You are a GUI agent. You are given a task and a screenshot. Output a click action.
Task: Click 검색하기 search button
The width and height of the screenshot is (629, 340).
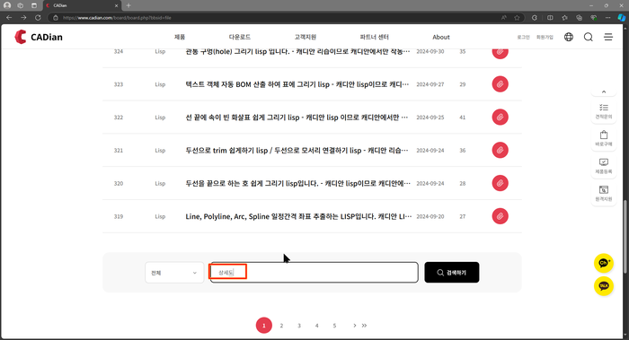coord(452,273)
